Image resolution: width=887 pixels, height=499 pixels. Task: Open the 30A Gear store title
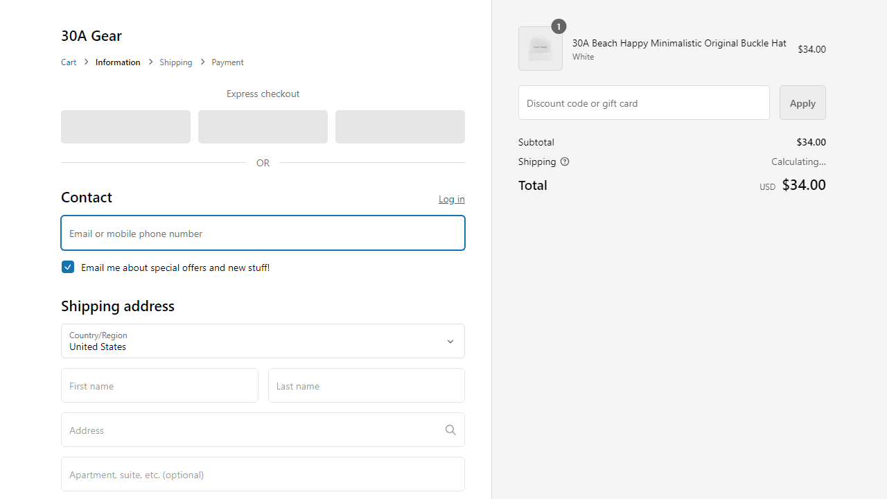point(91,35)
